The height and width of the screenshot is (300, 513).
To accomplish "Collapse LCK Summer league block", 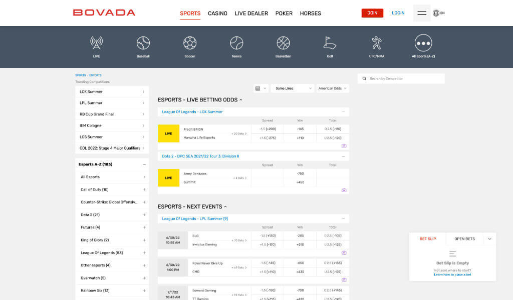I will pyautogui.click(x=343, y=112).
